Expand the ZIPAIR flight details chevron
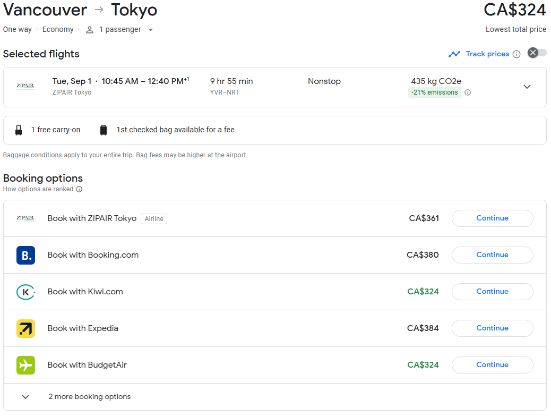Image resolution: width=551 pixels, height=416 pixels. click(527, 86)
